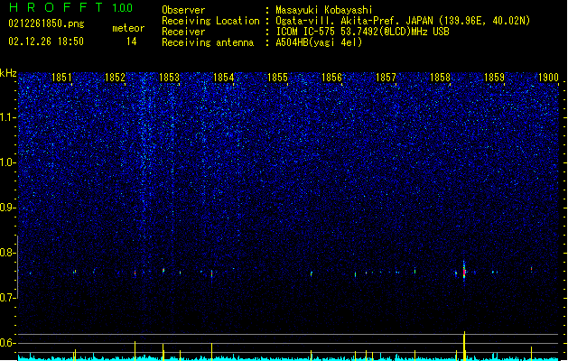Screen dimensions: 568x361
Task: Select the ICOM IC-575 53.7492 MHz receiver text
Action: pyautogui.click(x=363, y=32)
